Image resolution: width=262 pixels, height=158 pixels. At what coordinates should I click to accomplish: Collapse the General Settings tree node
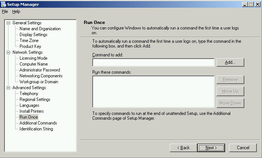click(9, 23)
